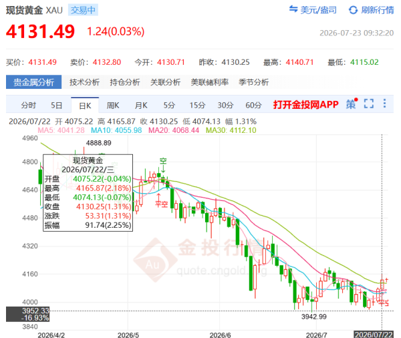Choose the 60分 interval

tap(253, 105)
